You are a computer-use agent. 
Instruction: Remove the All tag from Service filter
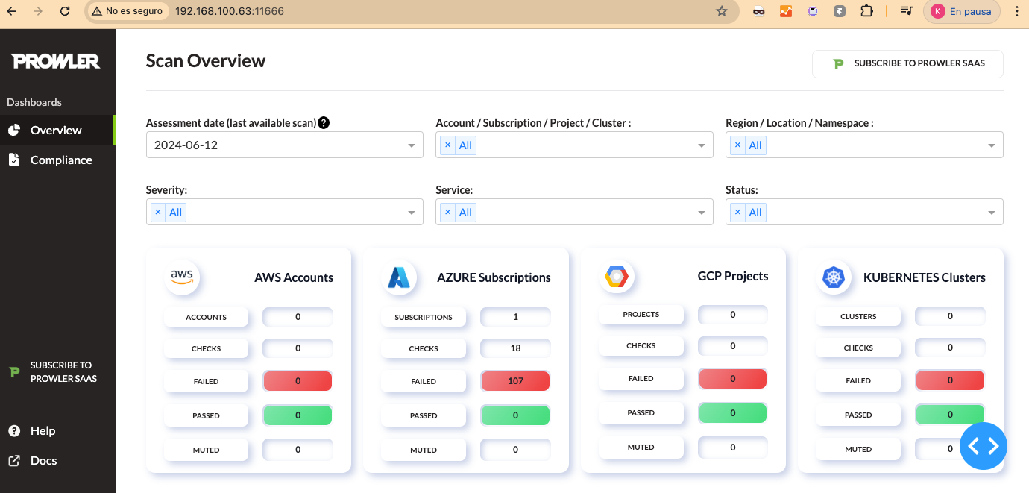[x=447, y=213]
